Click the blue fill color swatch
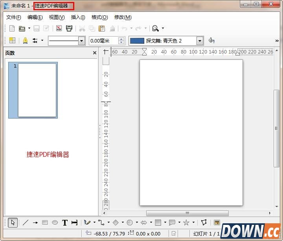 [x=137, y=41]
